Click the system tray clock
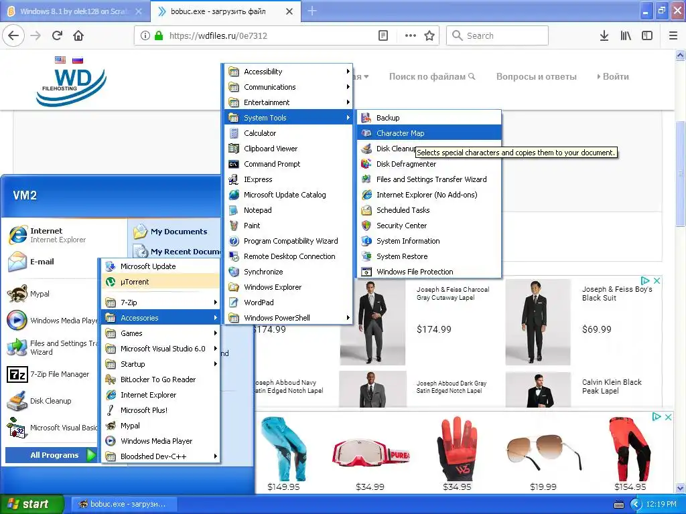 tap(661, 504)
